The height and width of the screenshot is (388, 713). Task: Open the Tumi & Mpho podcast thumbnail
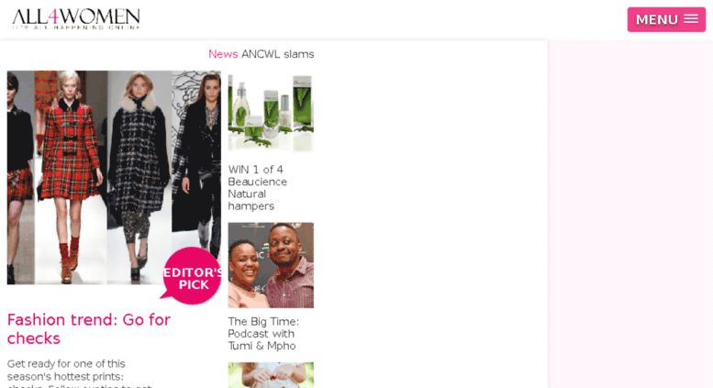271,265
